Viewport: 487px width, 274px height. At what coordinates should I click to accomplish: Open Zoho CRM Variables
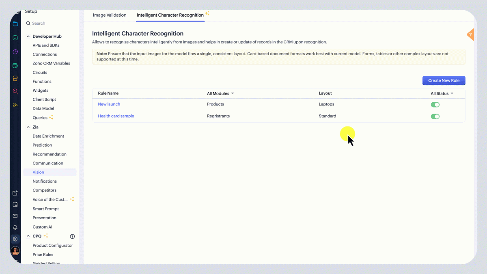click(x=51, y=63)
